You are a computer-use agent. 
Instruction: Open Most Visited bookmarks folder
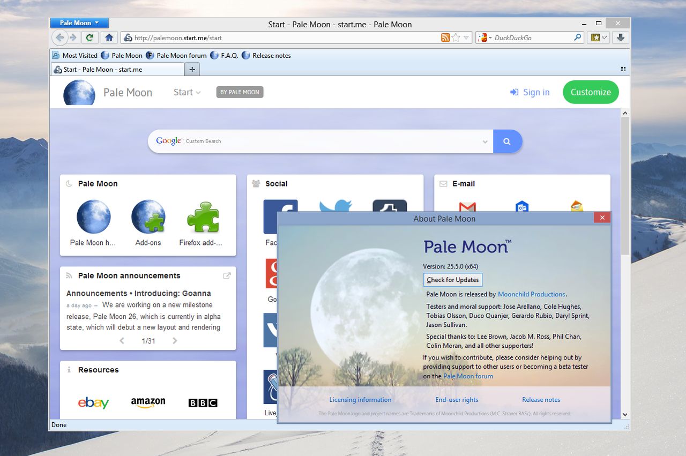(75, 55)
